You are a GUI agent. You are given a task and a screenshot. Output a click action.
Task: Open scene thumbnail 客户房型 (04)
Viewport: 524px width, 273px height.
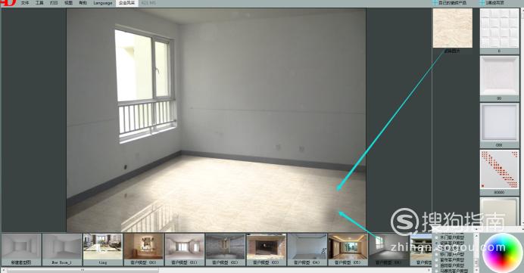[307, 250]
